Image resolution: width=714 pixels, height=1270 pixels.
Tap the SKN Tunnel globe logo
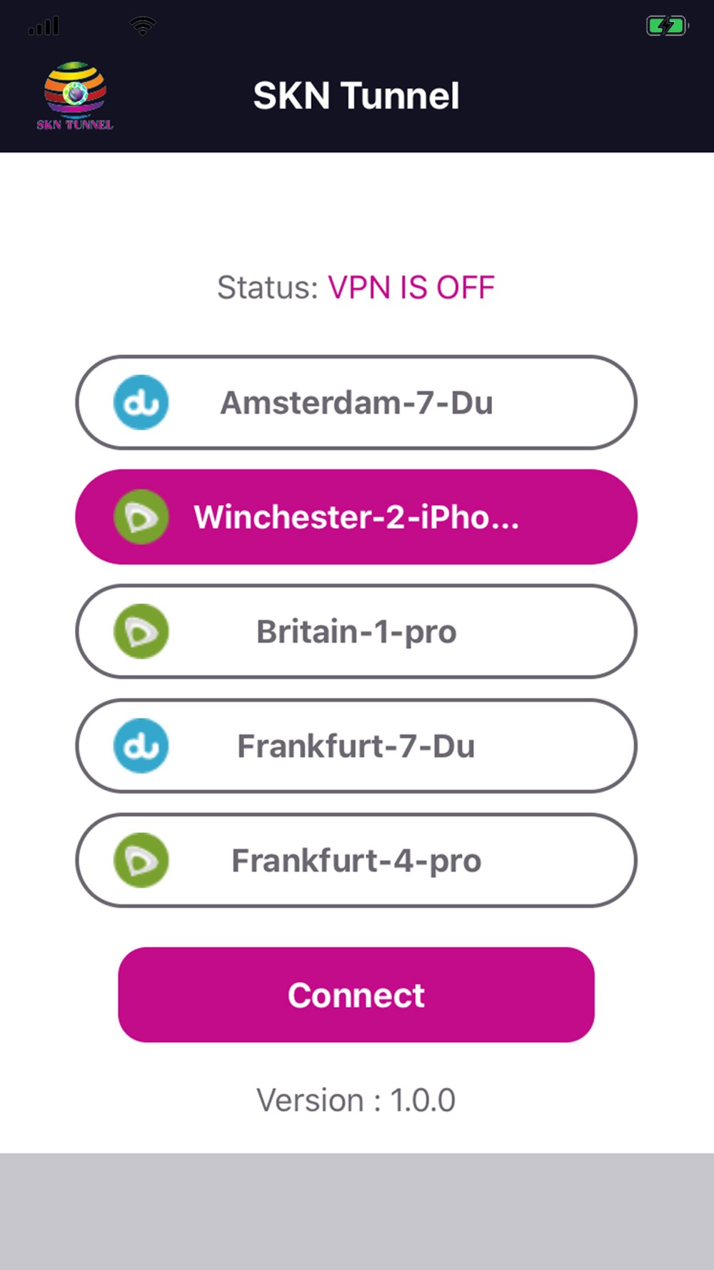[75, 96]
